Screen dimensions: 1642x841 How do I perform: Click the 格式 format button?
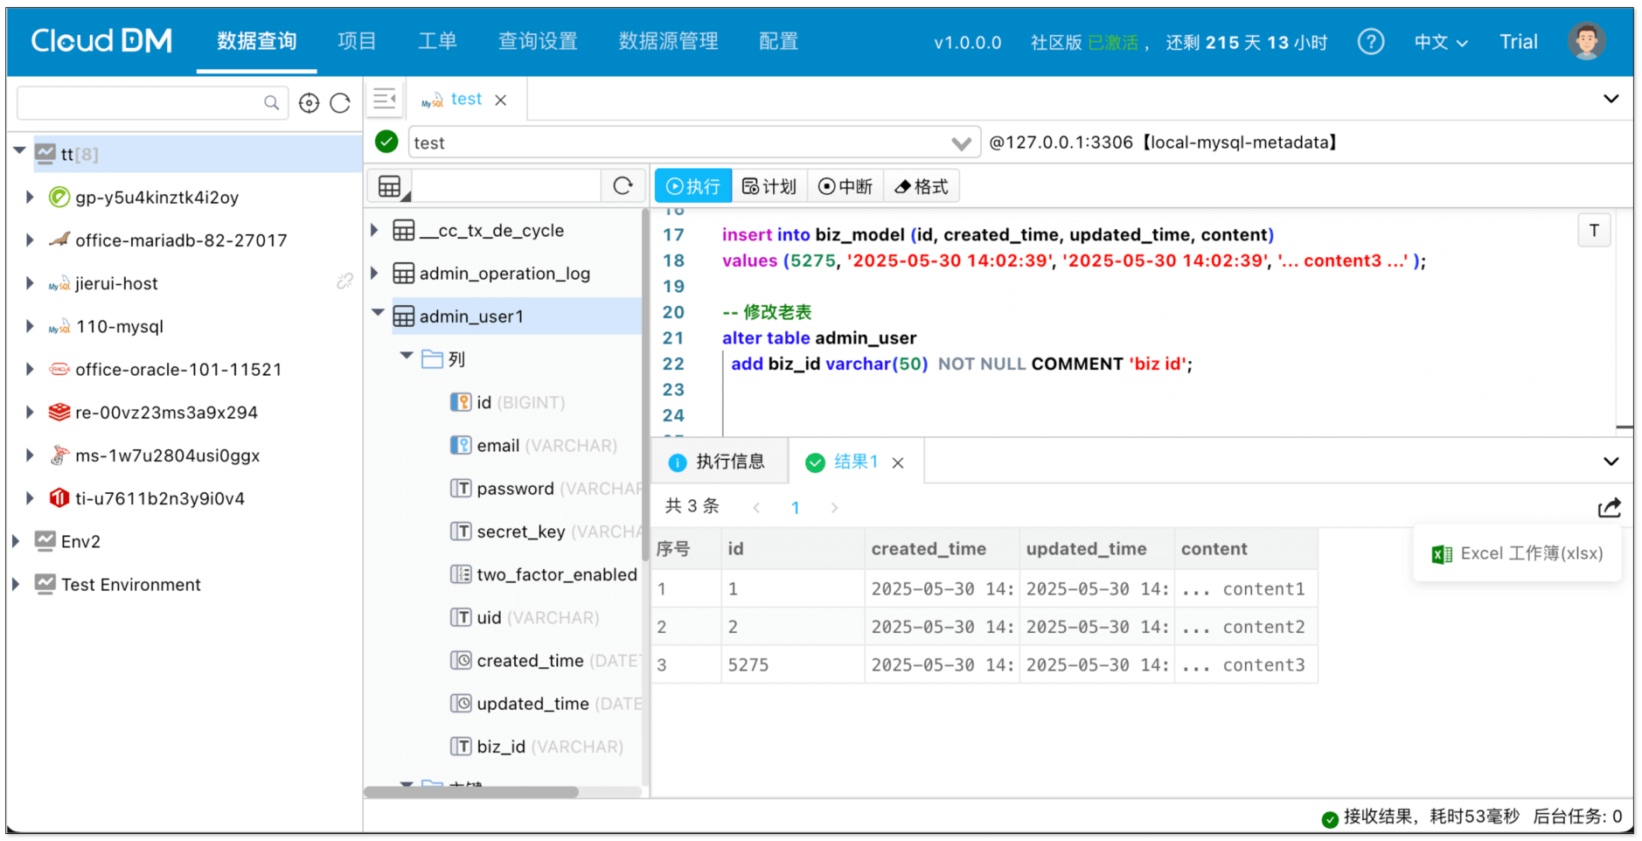[x=922, y=186]
